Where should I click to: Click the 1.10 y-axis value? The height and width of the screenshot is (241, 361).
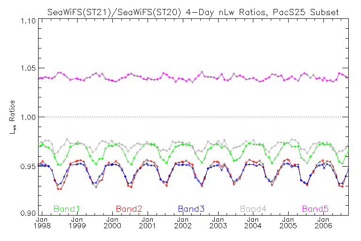click(28, 21)
